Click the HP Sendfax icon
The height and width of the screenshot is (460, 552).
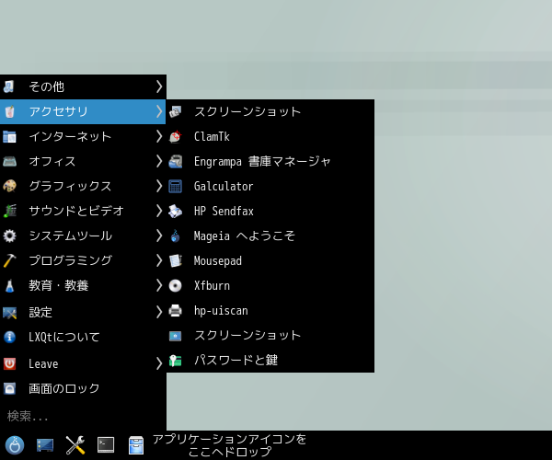[176, 211]
